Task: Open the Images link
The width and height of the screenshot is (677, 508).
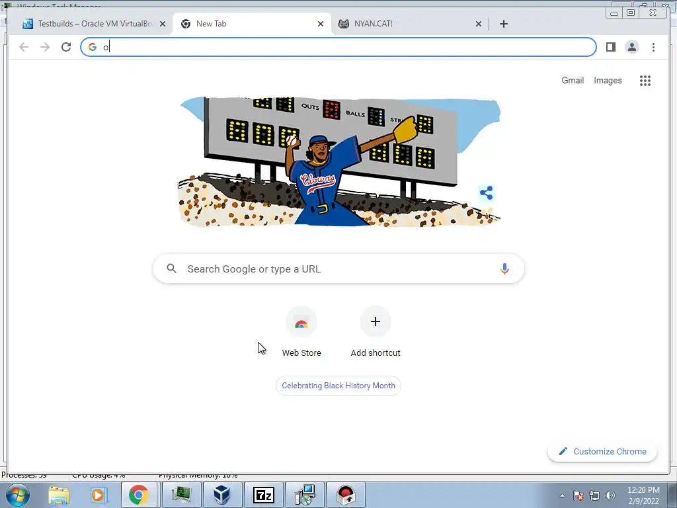Action: pos(608,80)
